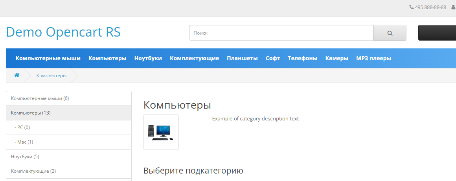The image size is (456, 181).
Task: Go to Комплектующие in the top menu
Action: coord(194,58)
